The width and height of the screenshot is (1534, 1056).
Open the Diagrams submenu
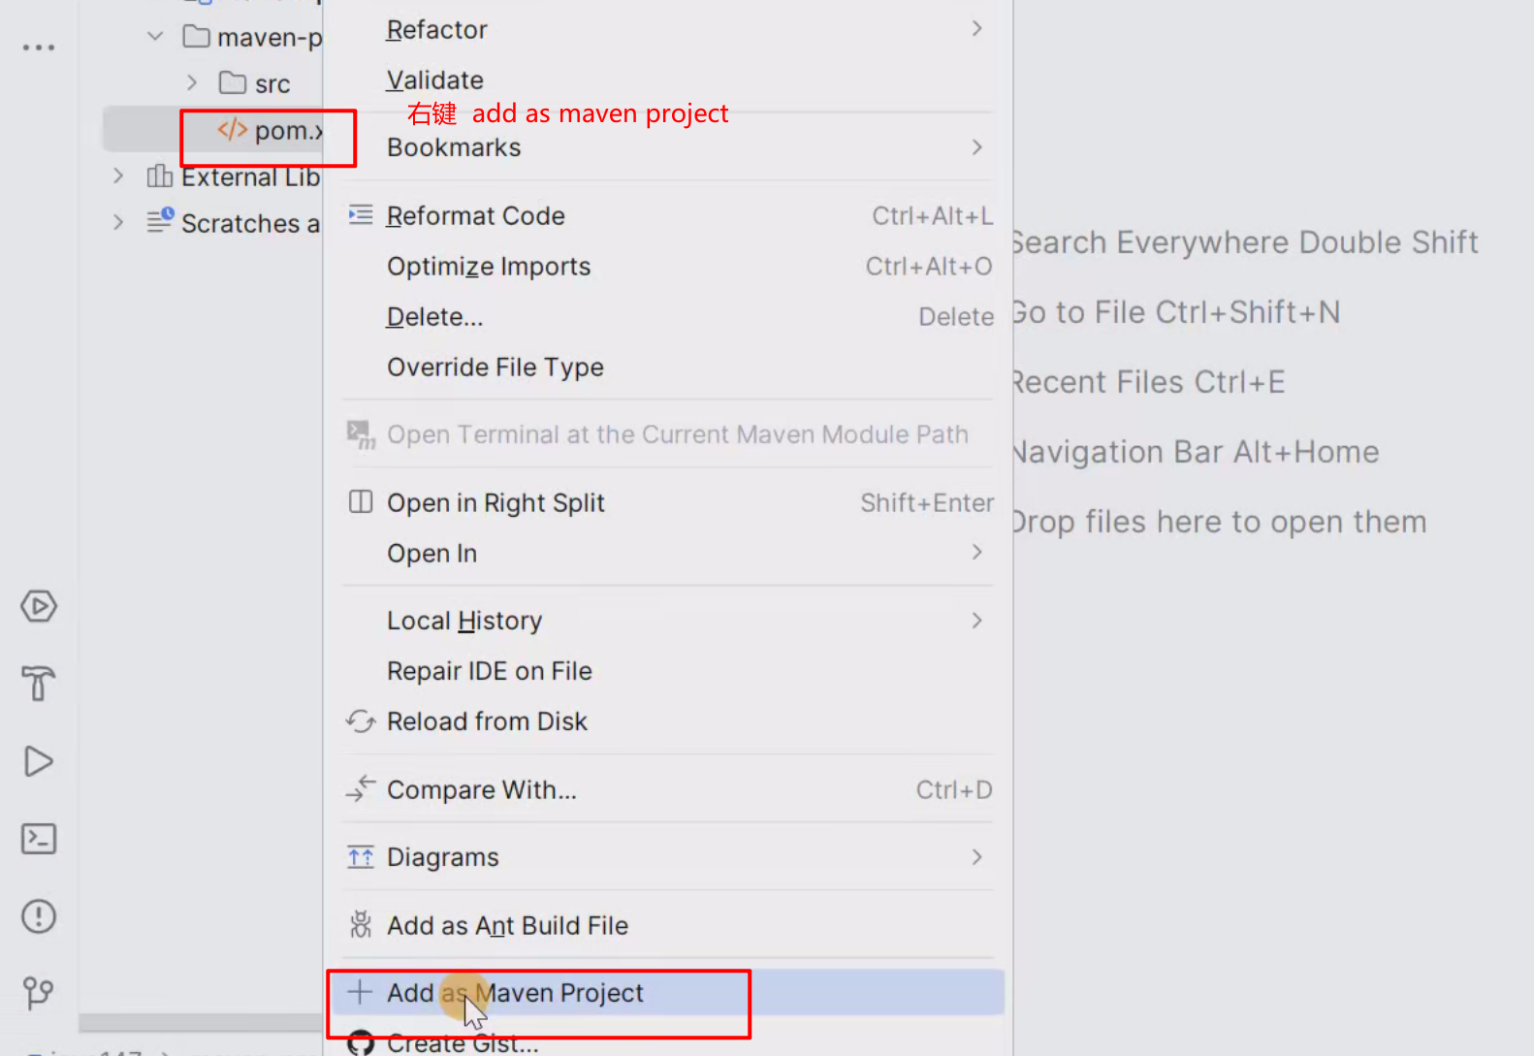pos(443,857)
